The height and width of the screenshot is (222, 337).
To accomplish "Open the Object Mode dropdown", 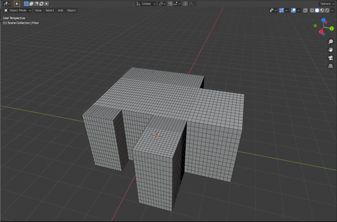I will [18, 10].
